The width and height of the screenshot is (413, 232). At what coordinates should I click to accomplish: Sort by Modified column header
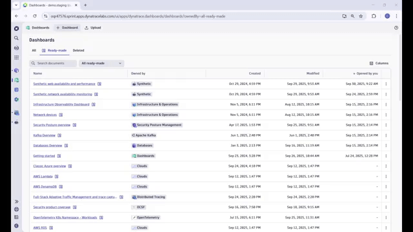pyautogui.click(x=312, y=73)
